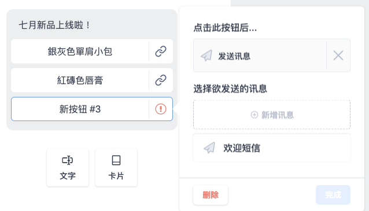Click the 七月新品上线啦！ message text

click(54, 25)
